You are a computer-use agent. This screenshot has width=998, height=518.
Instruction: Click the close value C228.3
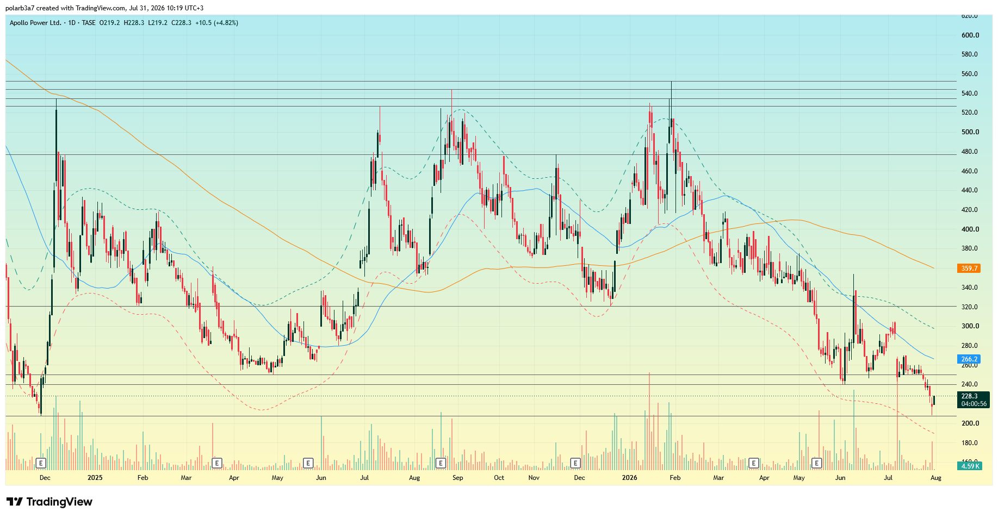click(x=181, y=23)
